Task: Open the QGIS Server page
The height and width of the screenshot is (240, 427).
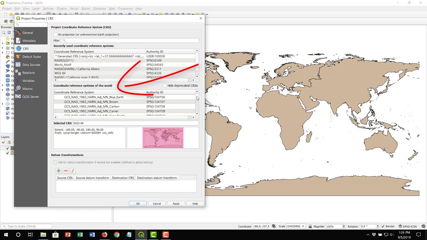Action: point(31,97)
